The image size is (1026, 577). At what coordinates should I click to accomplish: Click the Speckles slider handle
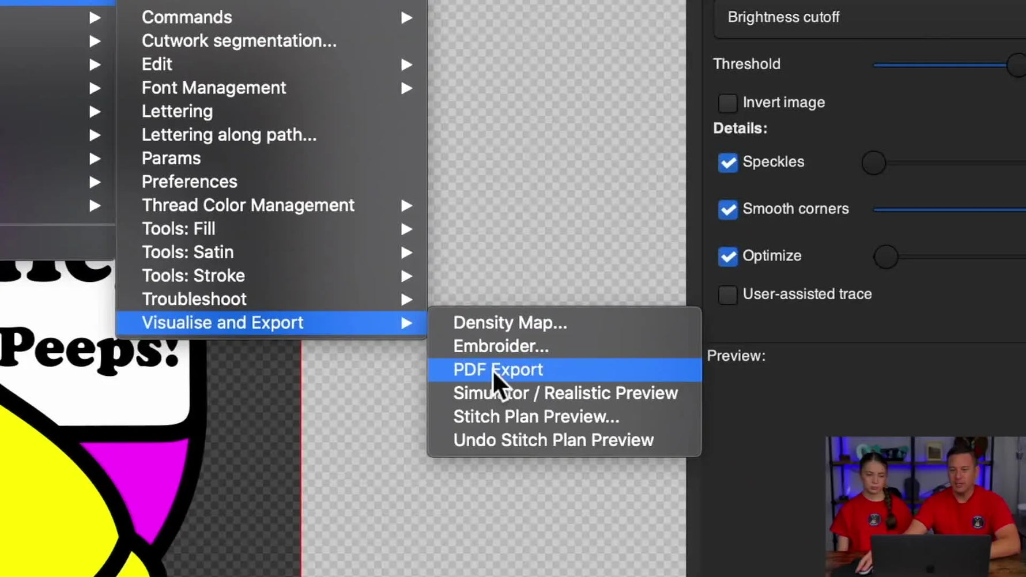click(874, 163)
